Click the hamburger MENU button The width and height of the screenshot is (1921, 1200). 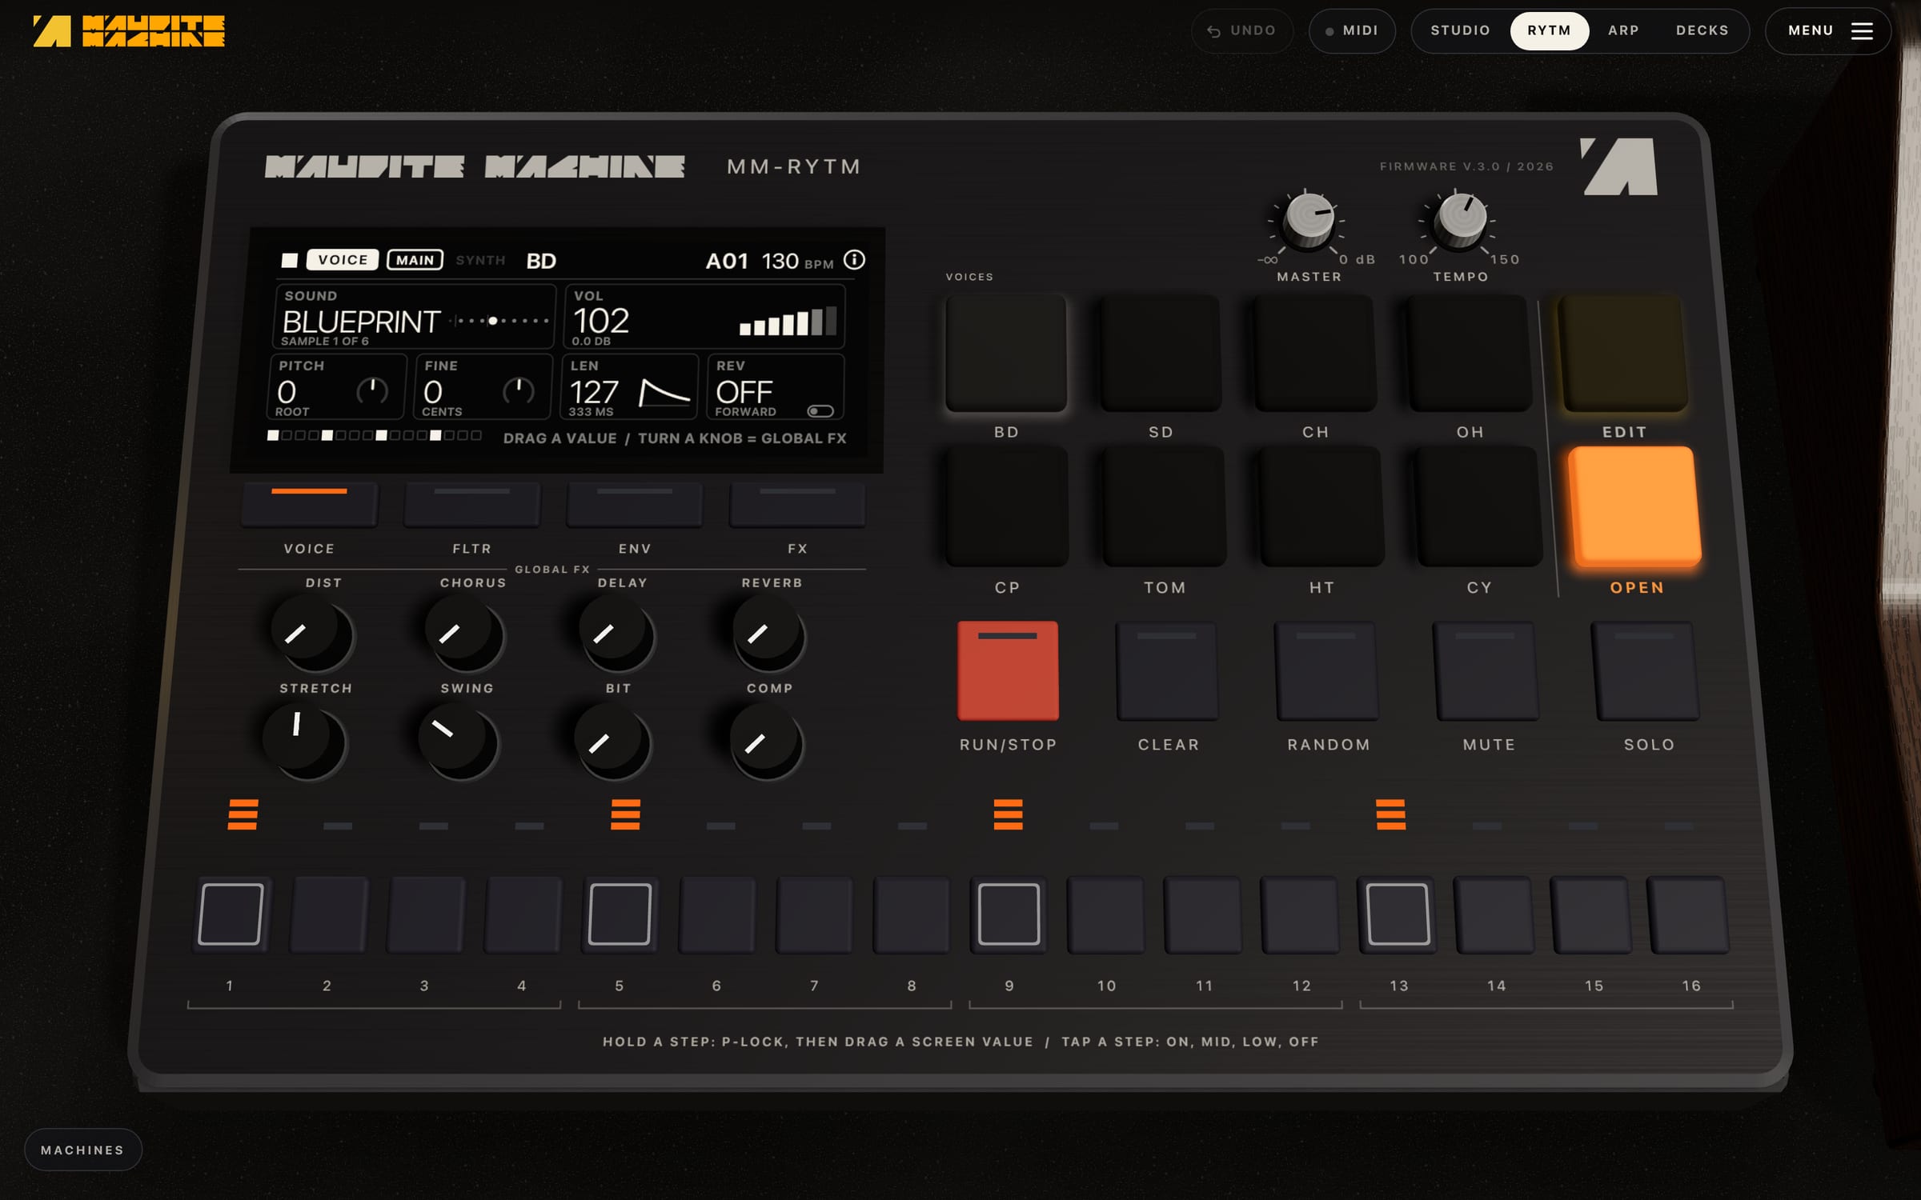pos(1828,30)
